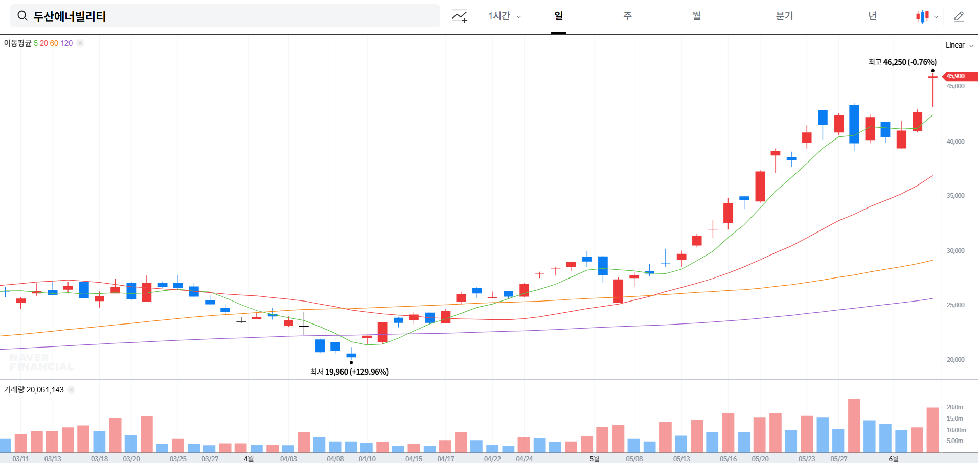Screen dimensions: 978x463
Task: Open the candlestick chart type dropdown
Action: tap(927, 16)
